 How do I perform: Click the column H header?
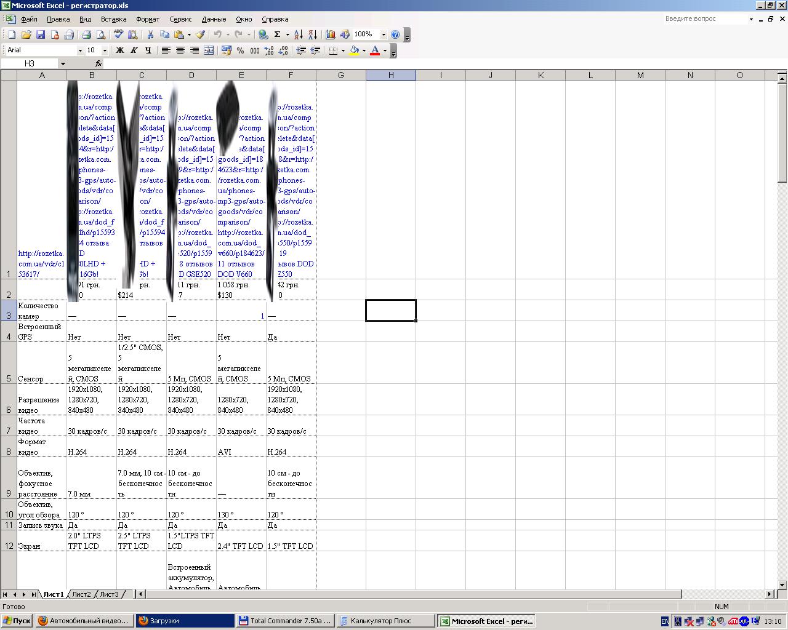click(391, 75)
